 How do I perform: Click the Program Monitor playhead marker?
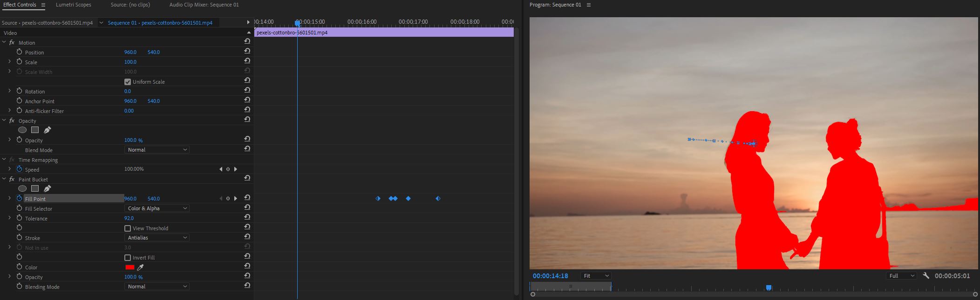coord(769,288)
